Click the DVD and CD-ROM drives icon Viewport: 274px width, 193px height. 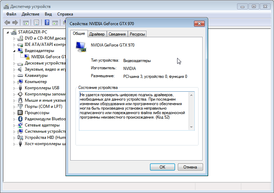point(20,38)
